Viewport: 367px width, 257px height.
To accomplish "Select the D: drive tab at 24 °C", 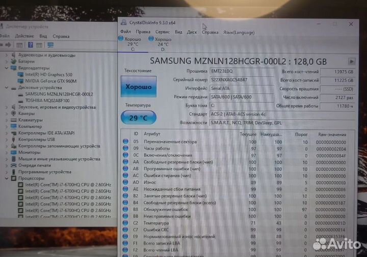I will 163,44.
